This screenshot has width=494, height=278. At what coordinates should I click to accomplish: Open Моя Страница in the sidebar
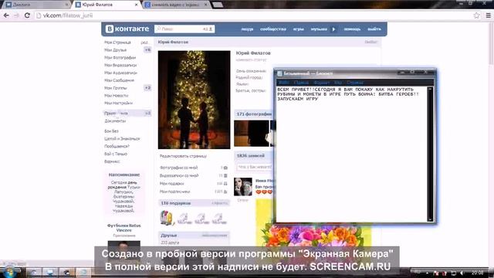[117, 42]
